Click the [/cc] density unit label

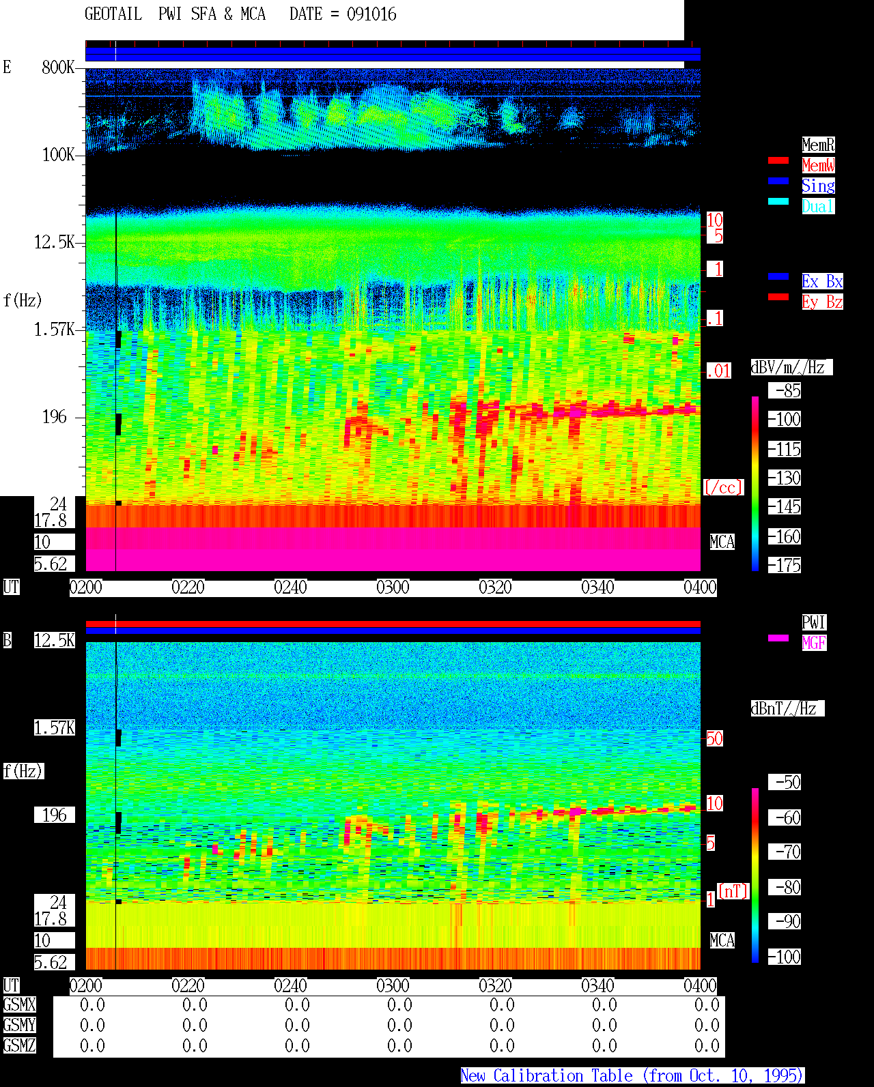[x=723, y=487]
